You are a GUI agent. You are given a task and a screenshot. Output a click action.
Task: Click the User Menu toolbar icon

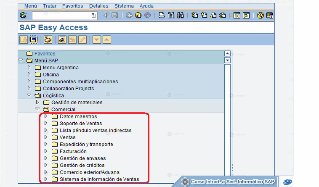24,40
